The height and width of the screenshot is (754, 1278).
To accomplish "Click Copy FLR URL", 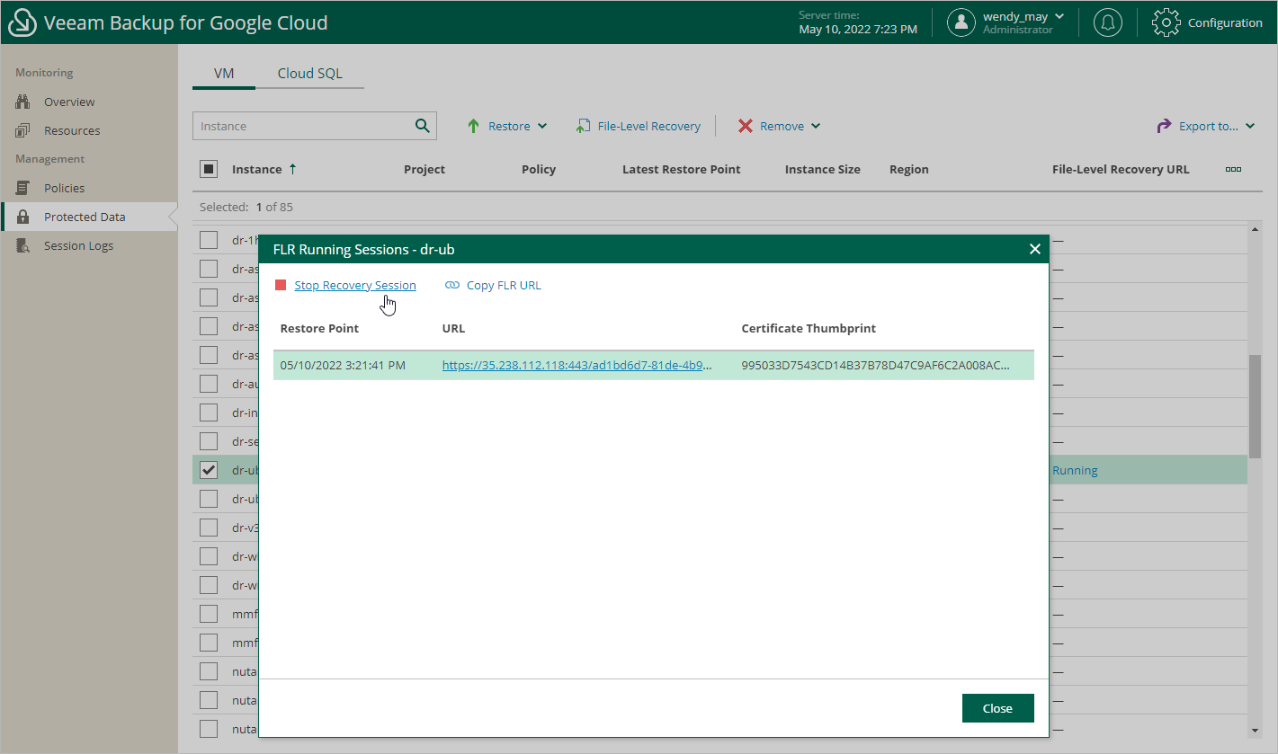I will pyautogui.click(x=504, y=285).
